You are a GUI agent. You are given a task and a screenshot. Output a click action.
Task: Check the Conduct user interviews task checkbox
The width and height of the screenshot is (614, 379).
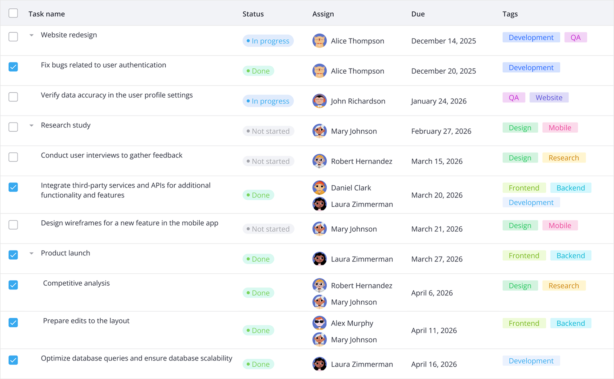pyautogui.click(x=13, y=157)
